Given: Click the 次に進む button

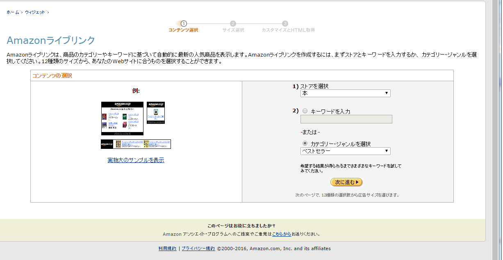Looking at the screenshot, I should tap(346, 182).
